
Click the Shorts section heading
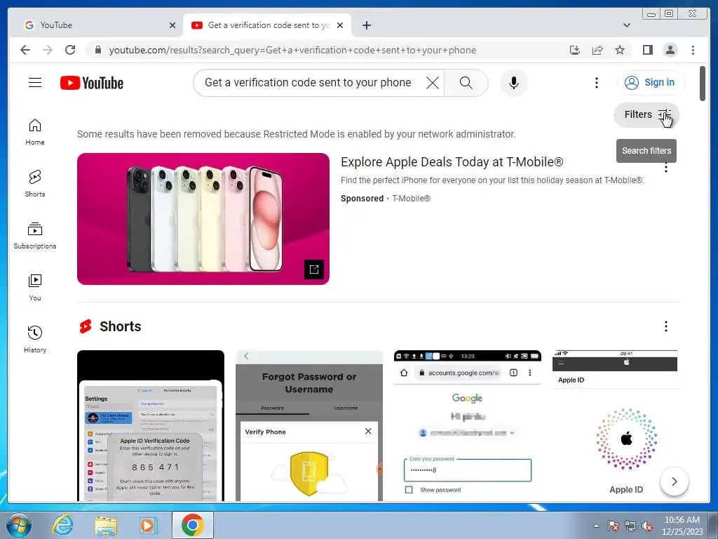pyautogui.click(x=121, y=326)
